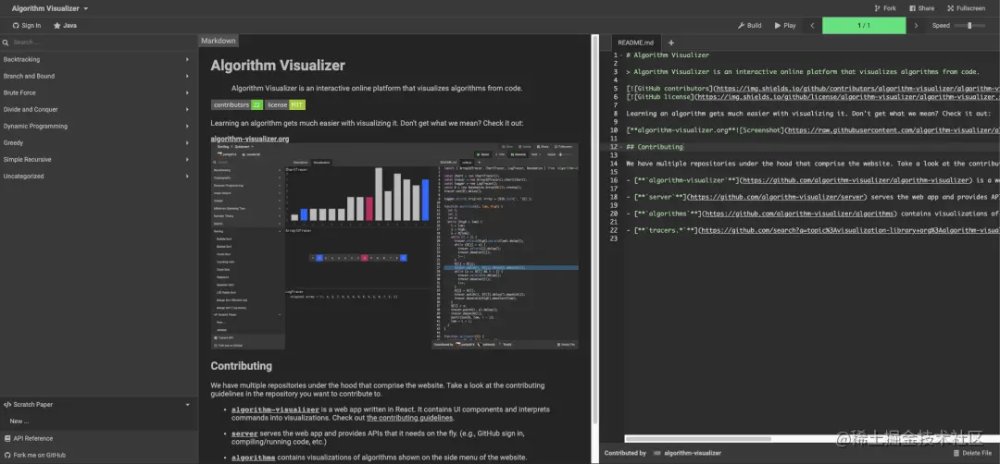Add a new file tab with plus
This screenshot has height=464, width=1000.
click(x=671, y=43)
